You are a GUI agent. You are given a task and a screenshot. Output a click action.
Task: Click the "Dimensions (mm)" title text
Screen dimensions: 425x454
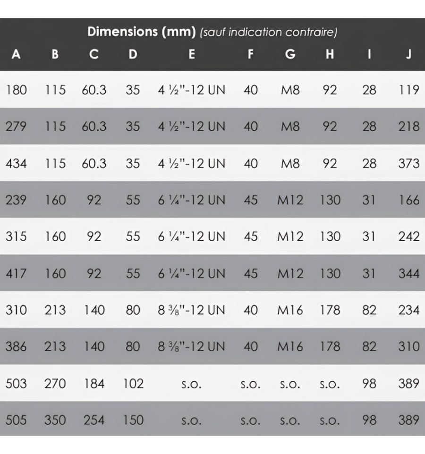(x=142, y=32)
